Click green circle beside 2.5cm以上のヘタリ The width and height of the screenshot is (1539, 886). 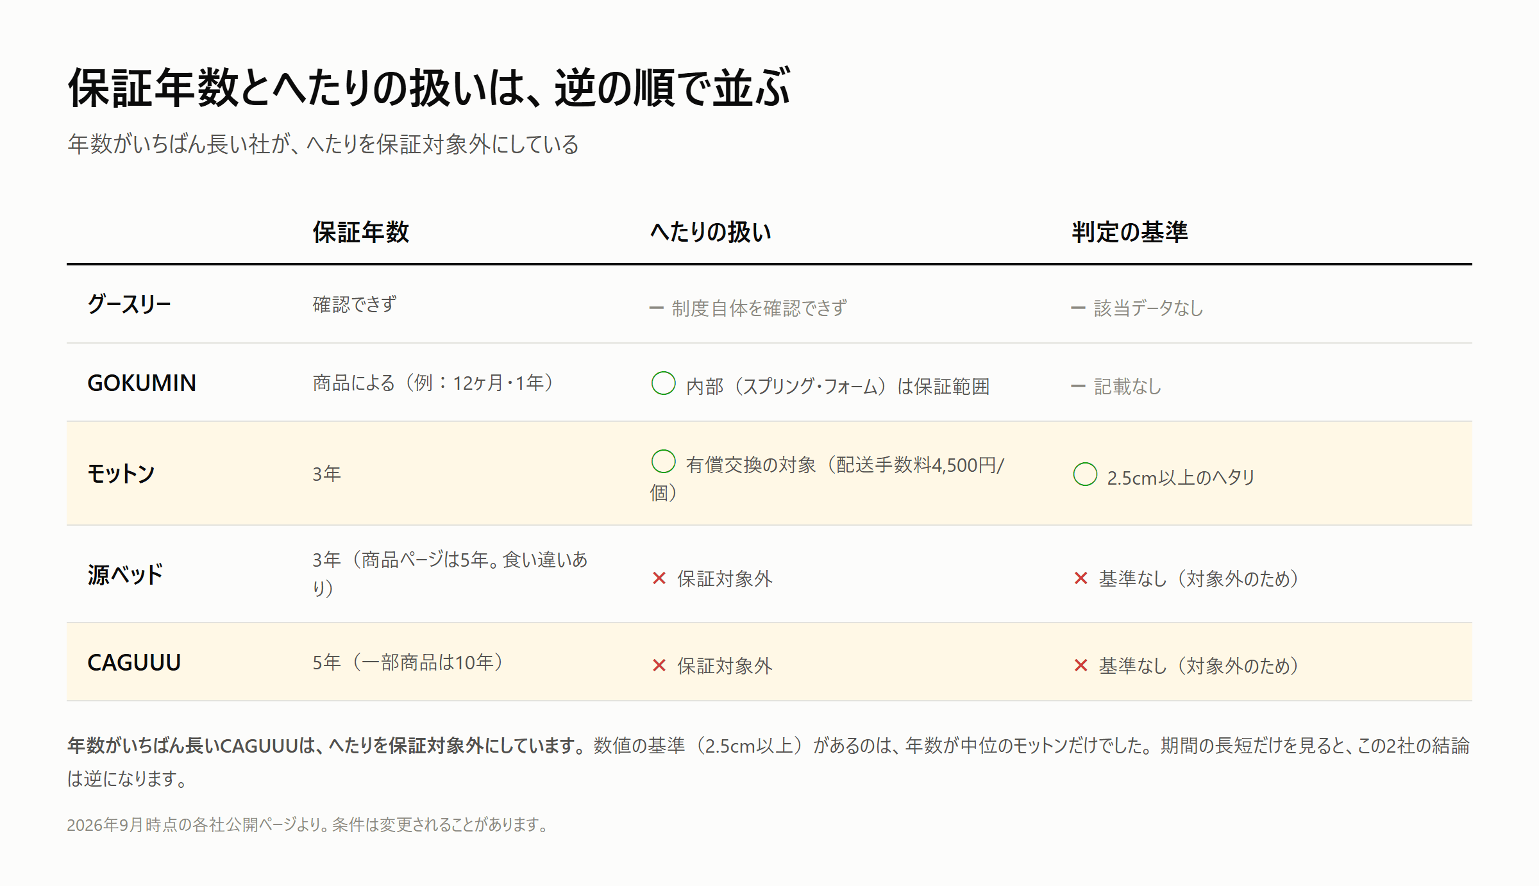coord(1085,474)
